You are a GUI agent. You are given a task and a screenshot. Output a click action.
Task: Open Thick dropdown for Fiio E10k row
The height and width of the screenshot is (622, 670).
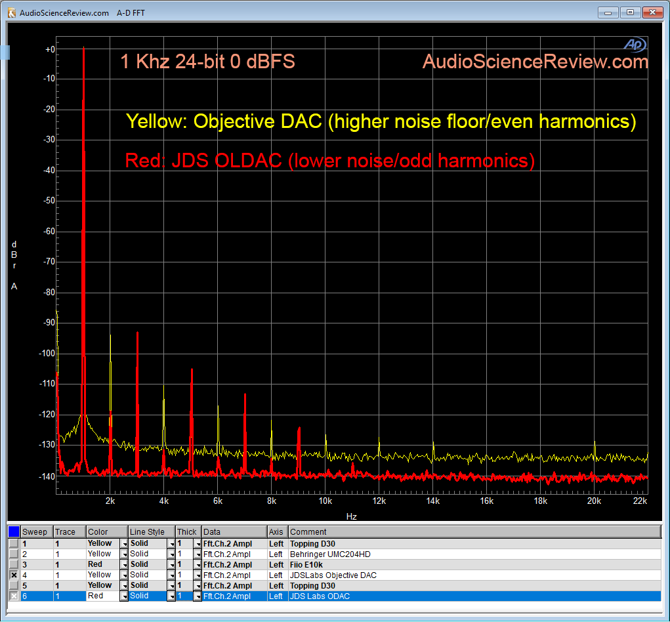(198, 565)
